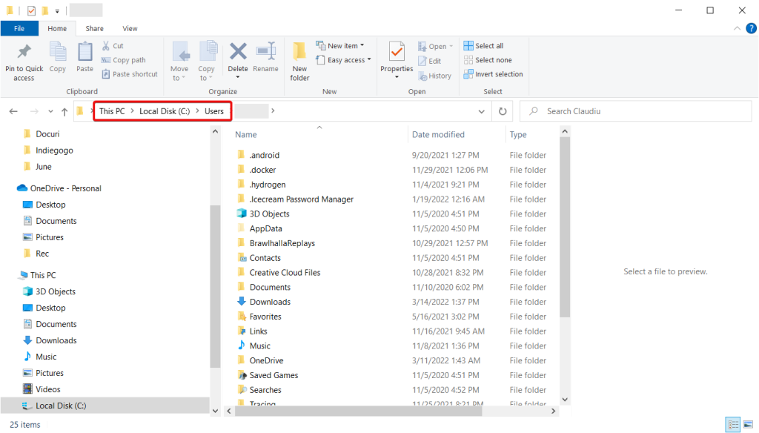The height and width of the screenshot is (433, 759).
Task: Click the Search Claudiu box
Action: [x=637, y=110]
